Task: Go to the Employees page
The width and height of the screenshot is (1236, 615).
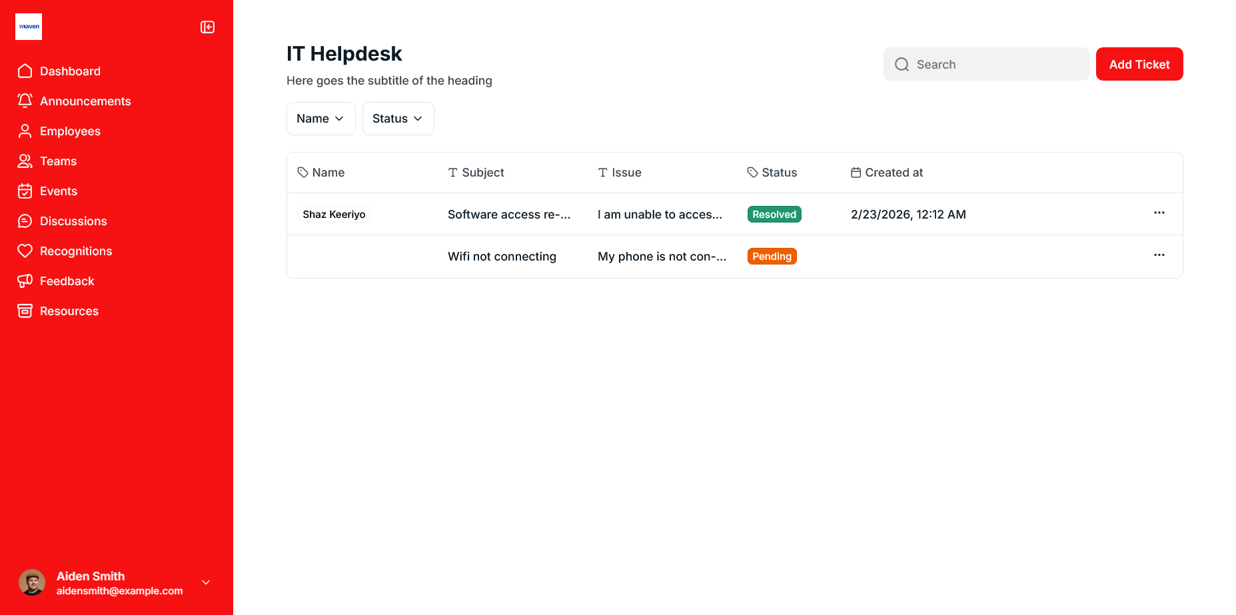Action: (x=70, y=131)
